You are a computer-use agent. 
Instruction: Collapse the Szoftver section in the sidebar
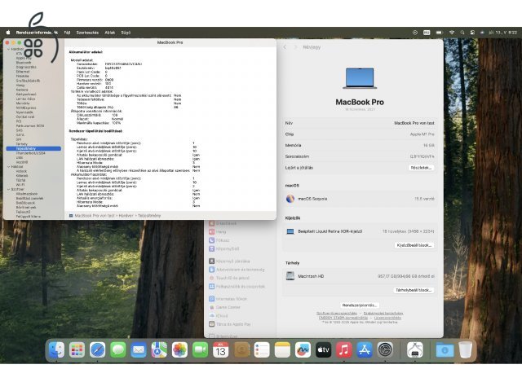point(9,189)
